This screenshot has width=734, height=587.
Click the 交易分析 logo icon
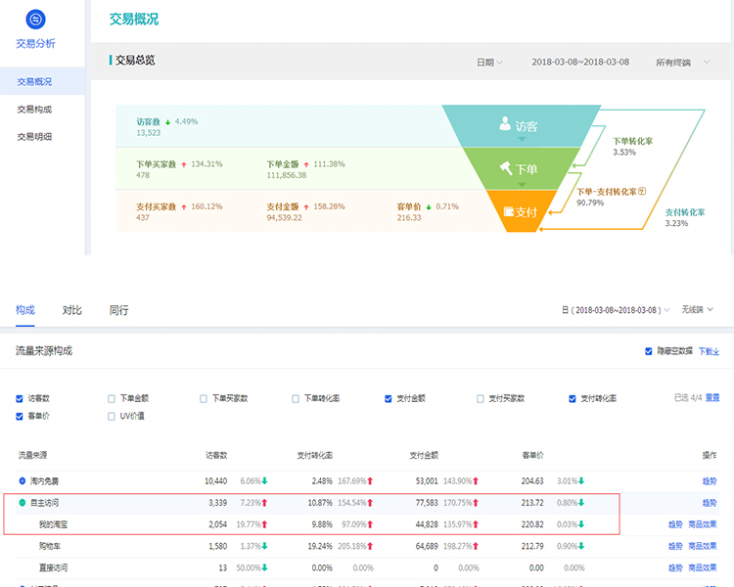pos(35,20)
